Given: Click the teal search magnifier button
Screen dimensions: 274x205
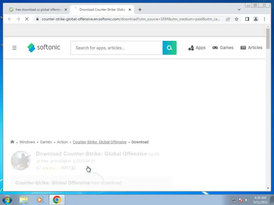Looking at the screenshot, I should coord(169,48).
